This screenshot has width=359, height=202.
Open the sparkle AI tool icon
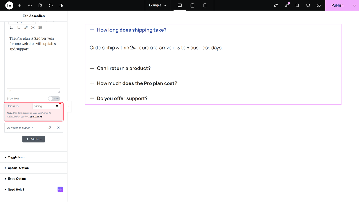pyautogui.click(x=30, y=5)
